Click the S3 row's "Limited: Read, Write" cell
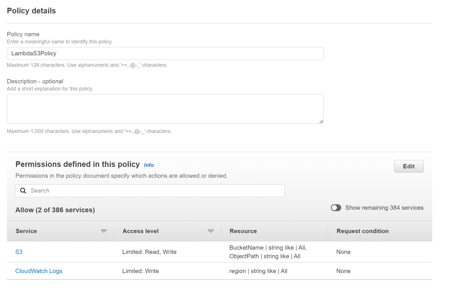Image resolution: width=449 pixels, height=295 pixels. [149, 252]
